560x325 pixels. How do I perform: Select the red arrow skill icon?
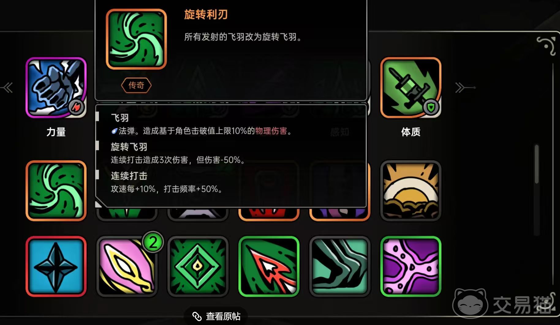click(269, 266)
